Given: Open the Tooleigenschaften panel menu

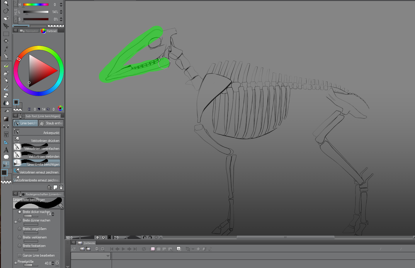Looking at the screenshot, I should point(16,194).
